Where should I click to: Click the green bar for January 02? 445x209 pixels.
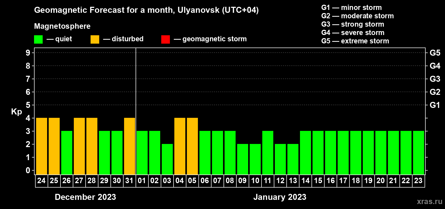(x=155, y=153)
